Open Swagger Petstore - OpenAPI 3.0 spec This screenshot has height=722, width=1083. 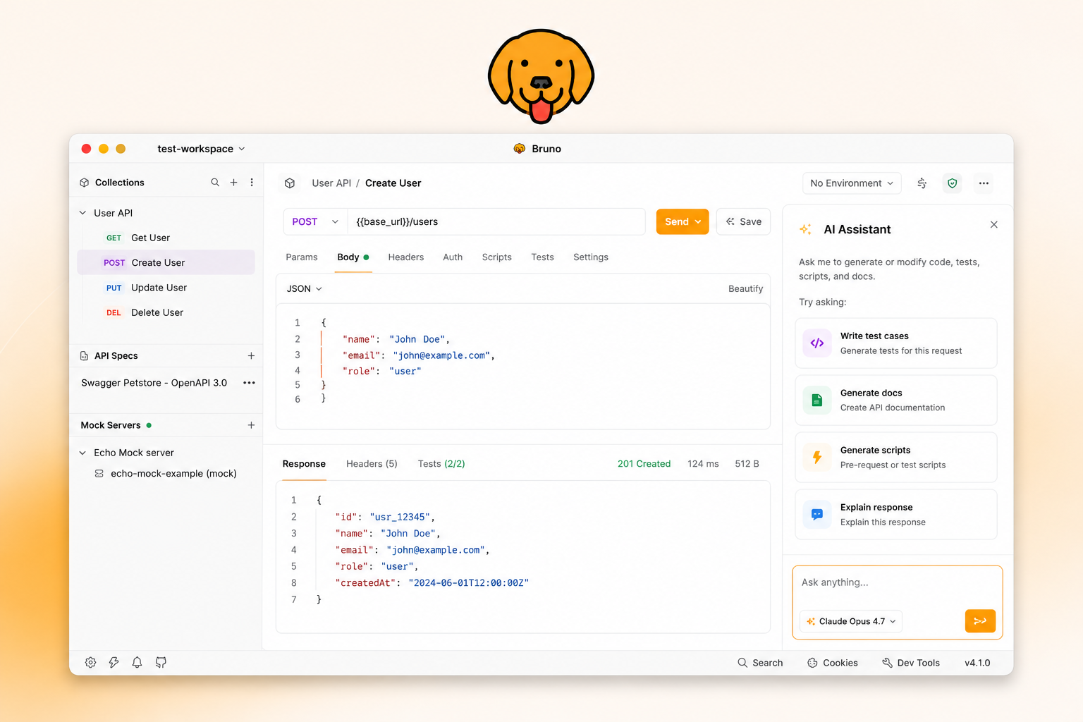[154, 383]
